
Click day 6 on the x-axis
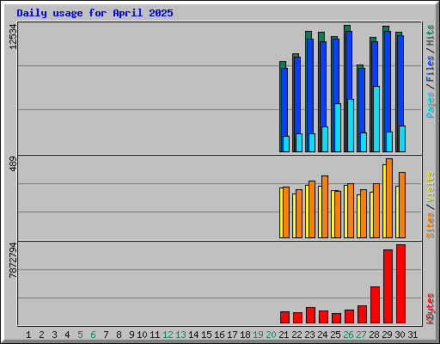tap(93, 335)
